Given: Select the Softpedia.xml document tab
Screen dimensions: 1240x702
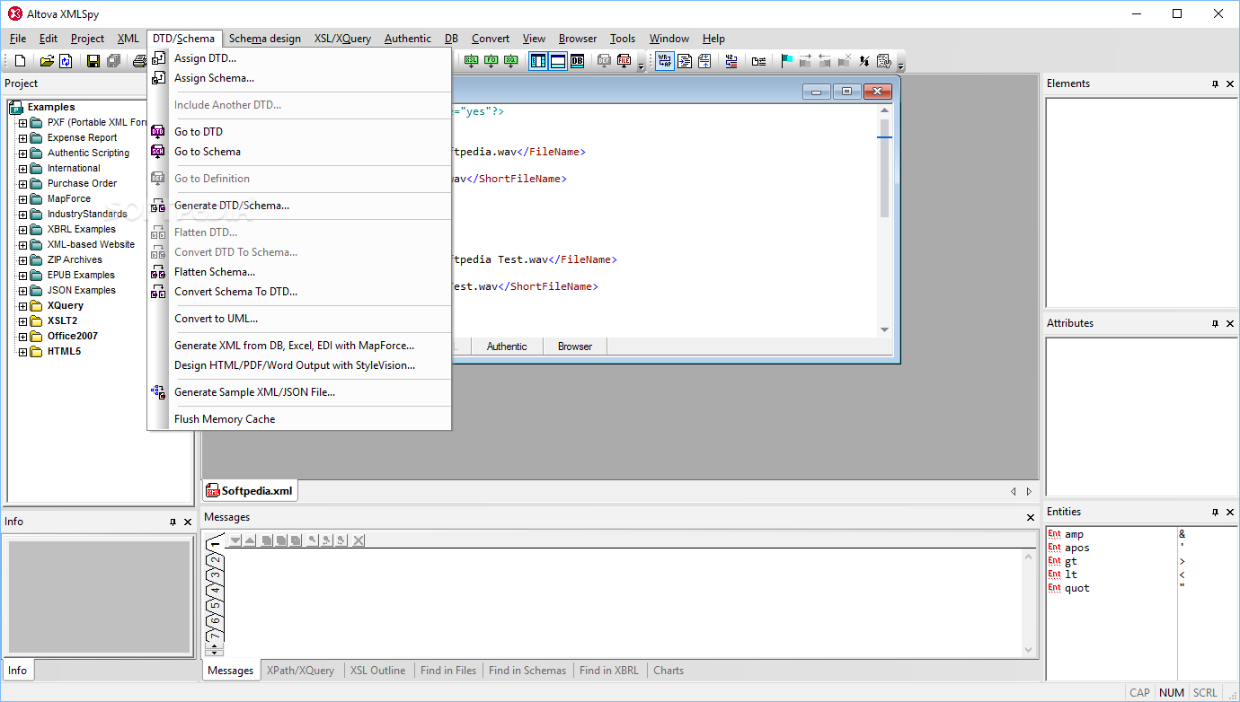Looking at the screenshot, I should [250, 491].
